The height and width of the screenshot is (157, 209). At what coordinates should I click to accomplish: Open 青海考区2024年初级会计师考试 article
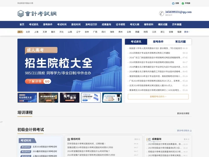click(x=155, y=90)
